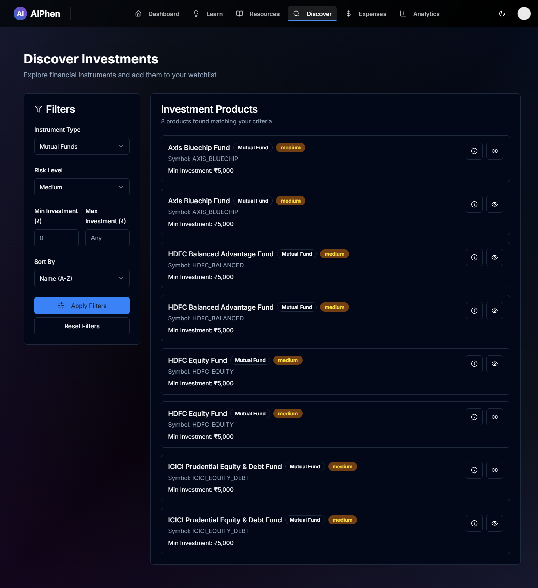Click the "Investment Products" panel title
Screen dimensions: 538x588
click(209, 109)
